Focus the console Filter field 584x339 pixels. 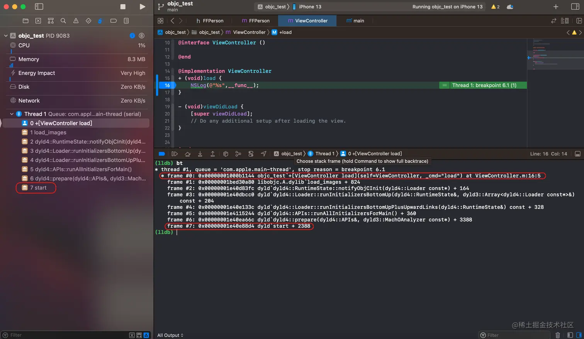click(514, 335)
